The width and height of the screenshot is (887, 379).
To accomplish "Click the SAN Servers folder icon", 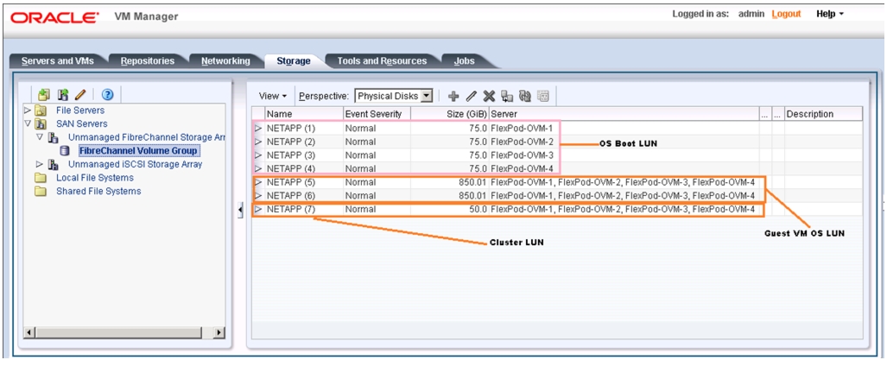I will click(41, 123).
